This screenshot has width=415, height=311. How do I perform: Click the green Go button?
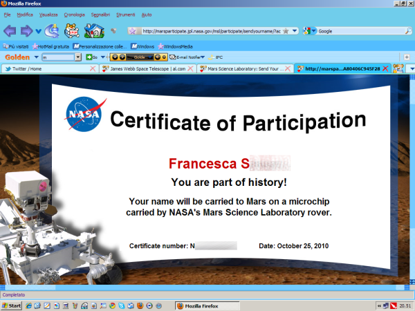(91, 57)
